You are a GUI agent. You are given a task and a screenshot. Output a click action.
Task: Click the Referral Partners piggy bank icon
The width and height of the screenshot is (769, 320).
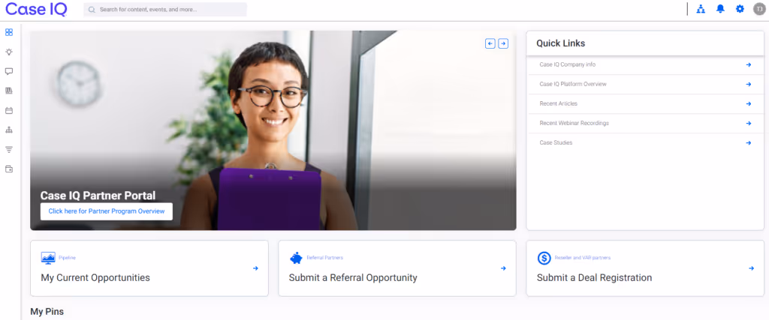point(296,258)
